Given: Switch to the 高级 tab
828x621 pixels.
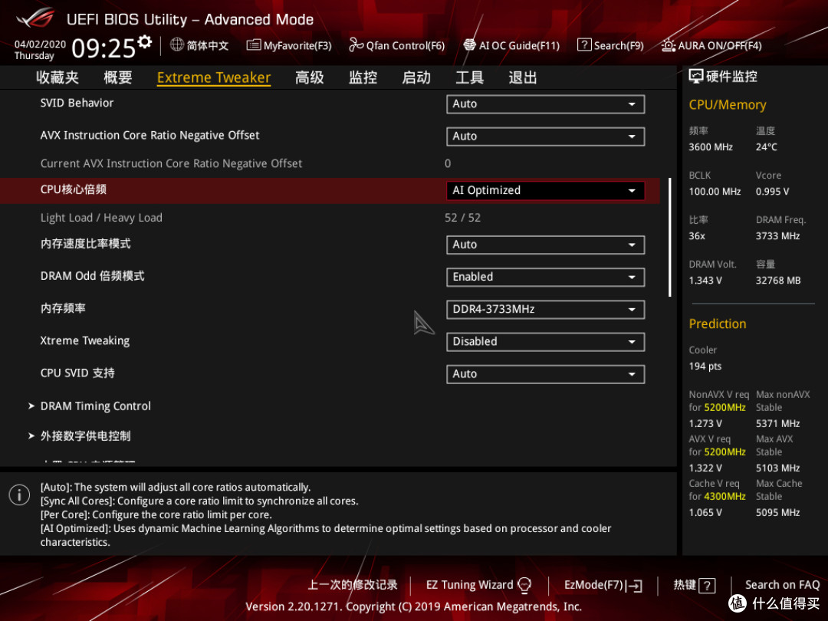Looking at the screenshot, I should tap(310, 77).
